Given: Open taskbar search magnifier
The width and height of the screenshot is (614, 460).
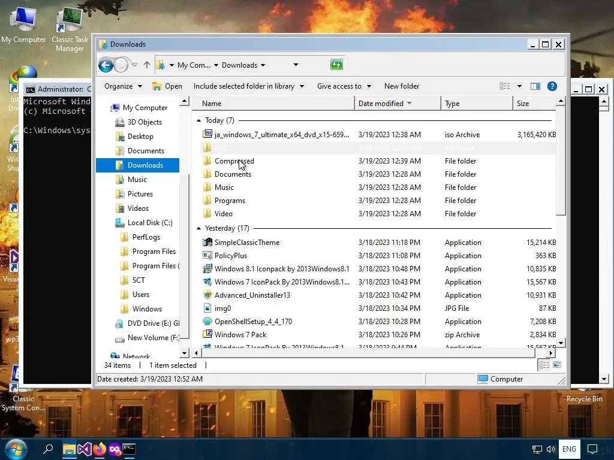Looking at the screenshot, I should [48, 449].
